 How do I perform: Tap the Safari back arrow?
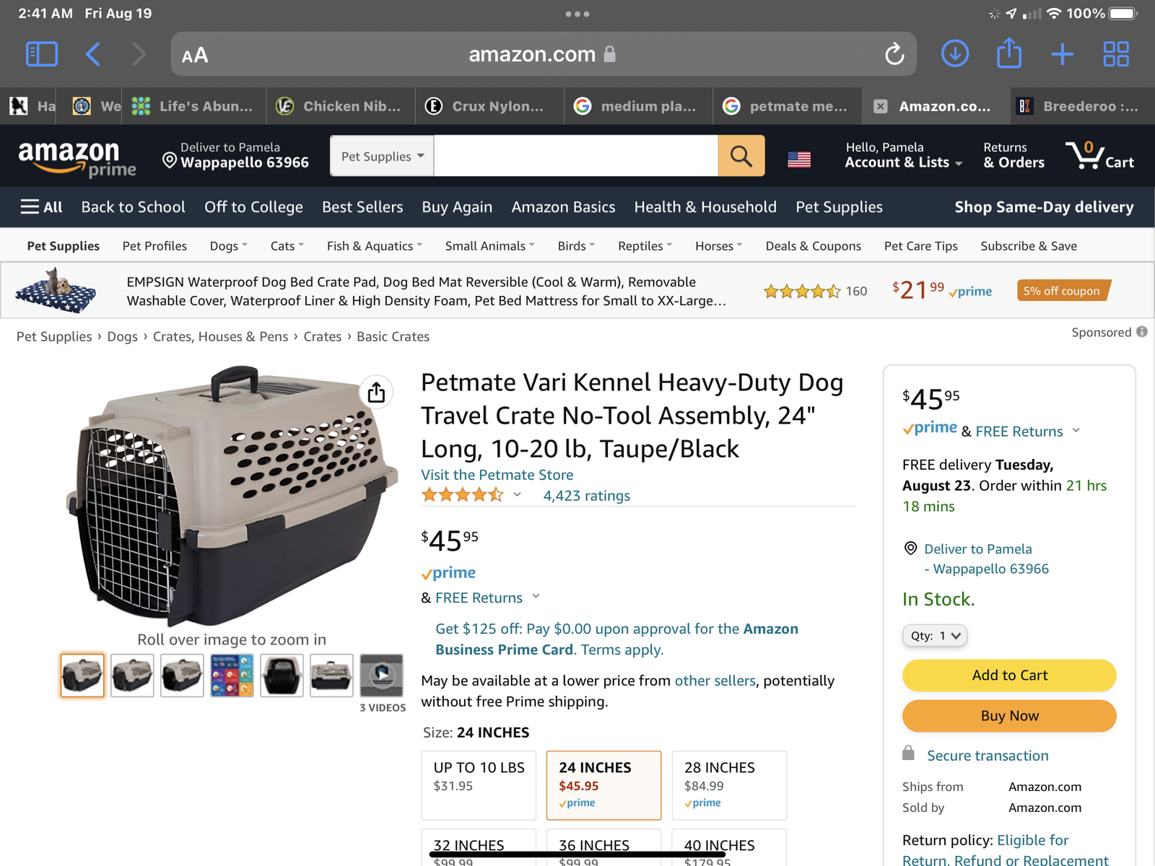pos(93,54)
